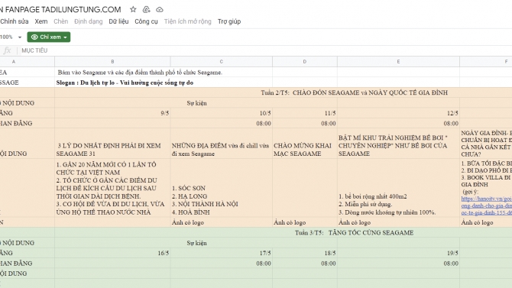Select the date cell 16/5
The height and width of the screenshot is (288, 512).
point(112,253)
